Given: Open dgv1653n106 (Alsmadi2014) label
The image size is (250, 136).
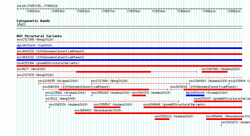Looking at the screenshot, I should click(207, 93).
